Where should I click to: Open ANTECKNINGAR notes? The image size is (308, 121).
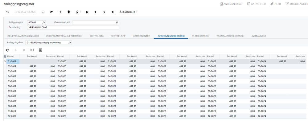point(231,4)
